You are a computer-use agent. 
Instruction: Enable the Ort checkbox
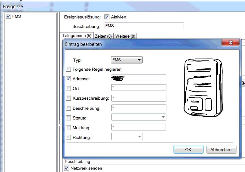68,88
